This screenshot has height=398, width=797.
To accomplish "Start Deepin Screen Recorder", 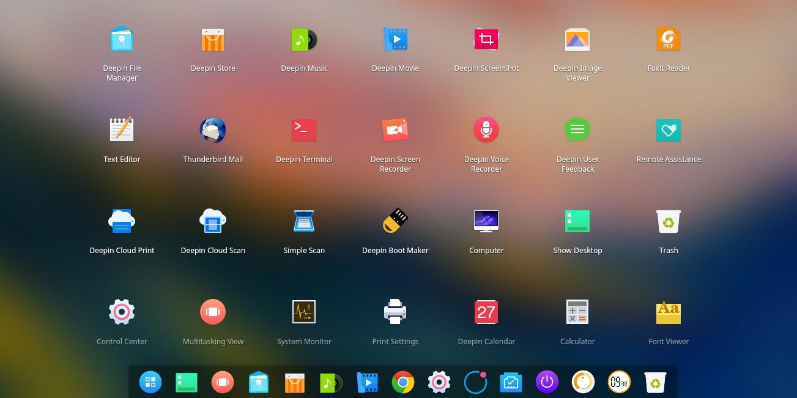I will 395,131.
